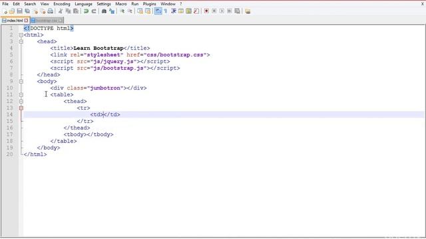Click Run Macro Multiple Times icon

(230, 11)
